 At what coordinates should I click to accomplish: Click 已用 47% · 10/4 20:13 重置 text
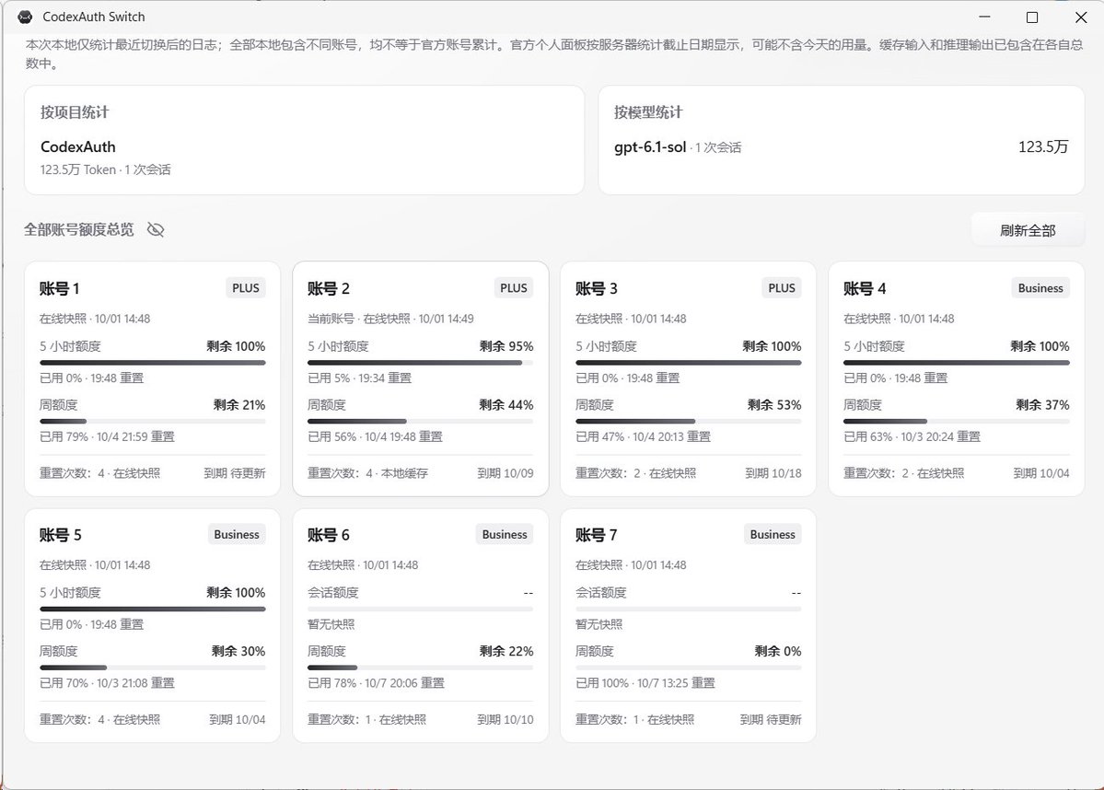tap(644, 436)
